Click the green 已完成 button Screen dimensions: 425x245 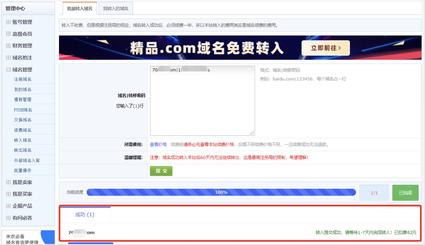pyautogui.click(x=405, y=193)
